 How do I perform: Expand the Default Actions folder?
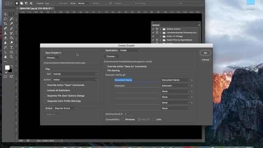coord(160,29)
